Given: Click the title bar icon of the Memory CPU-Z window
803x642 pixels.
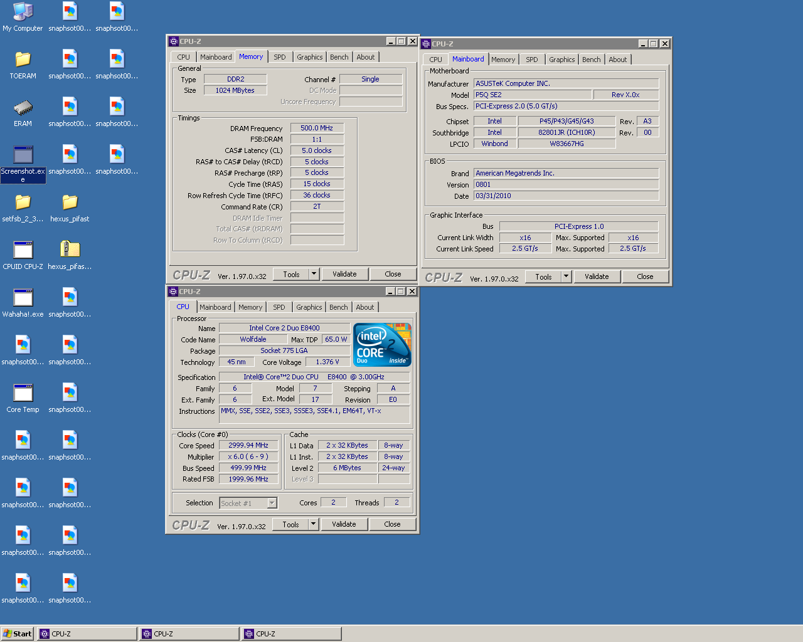Looking at the screenshot, I should tap(174, 41).
